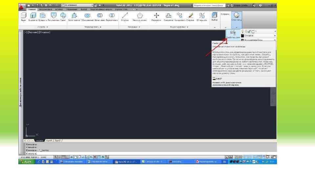This screenshot has width=315, height=177.
Task: Switch to the Вставка ribbon tab
Action: click(x=59, y=10)
